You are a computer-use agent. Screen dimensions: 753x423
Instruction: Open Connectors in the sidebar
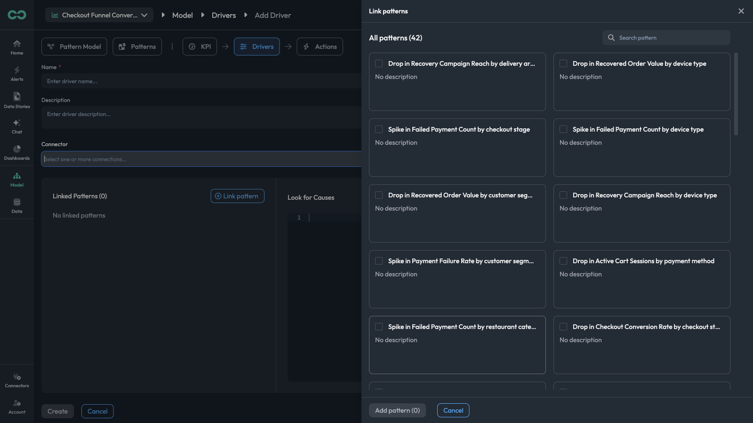17,380
